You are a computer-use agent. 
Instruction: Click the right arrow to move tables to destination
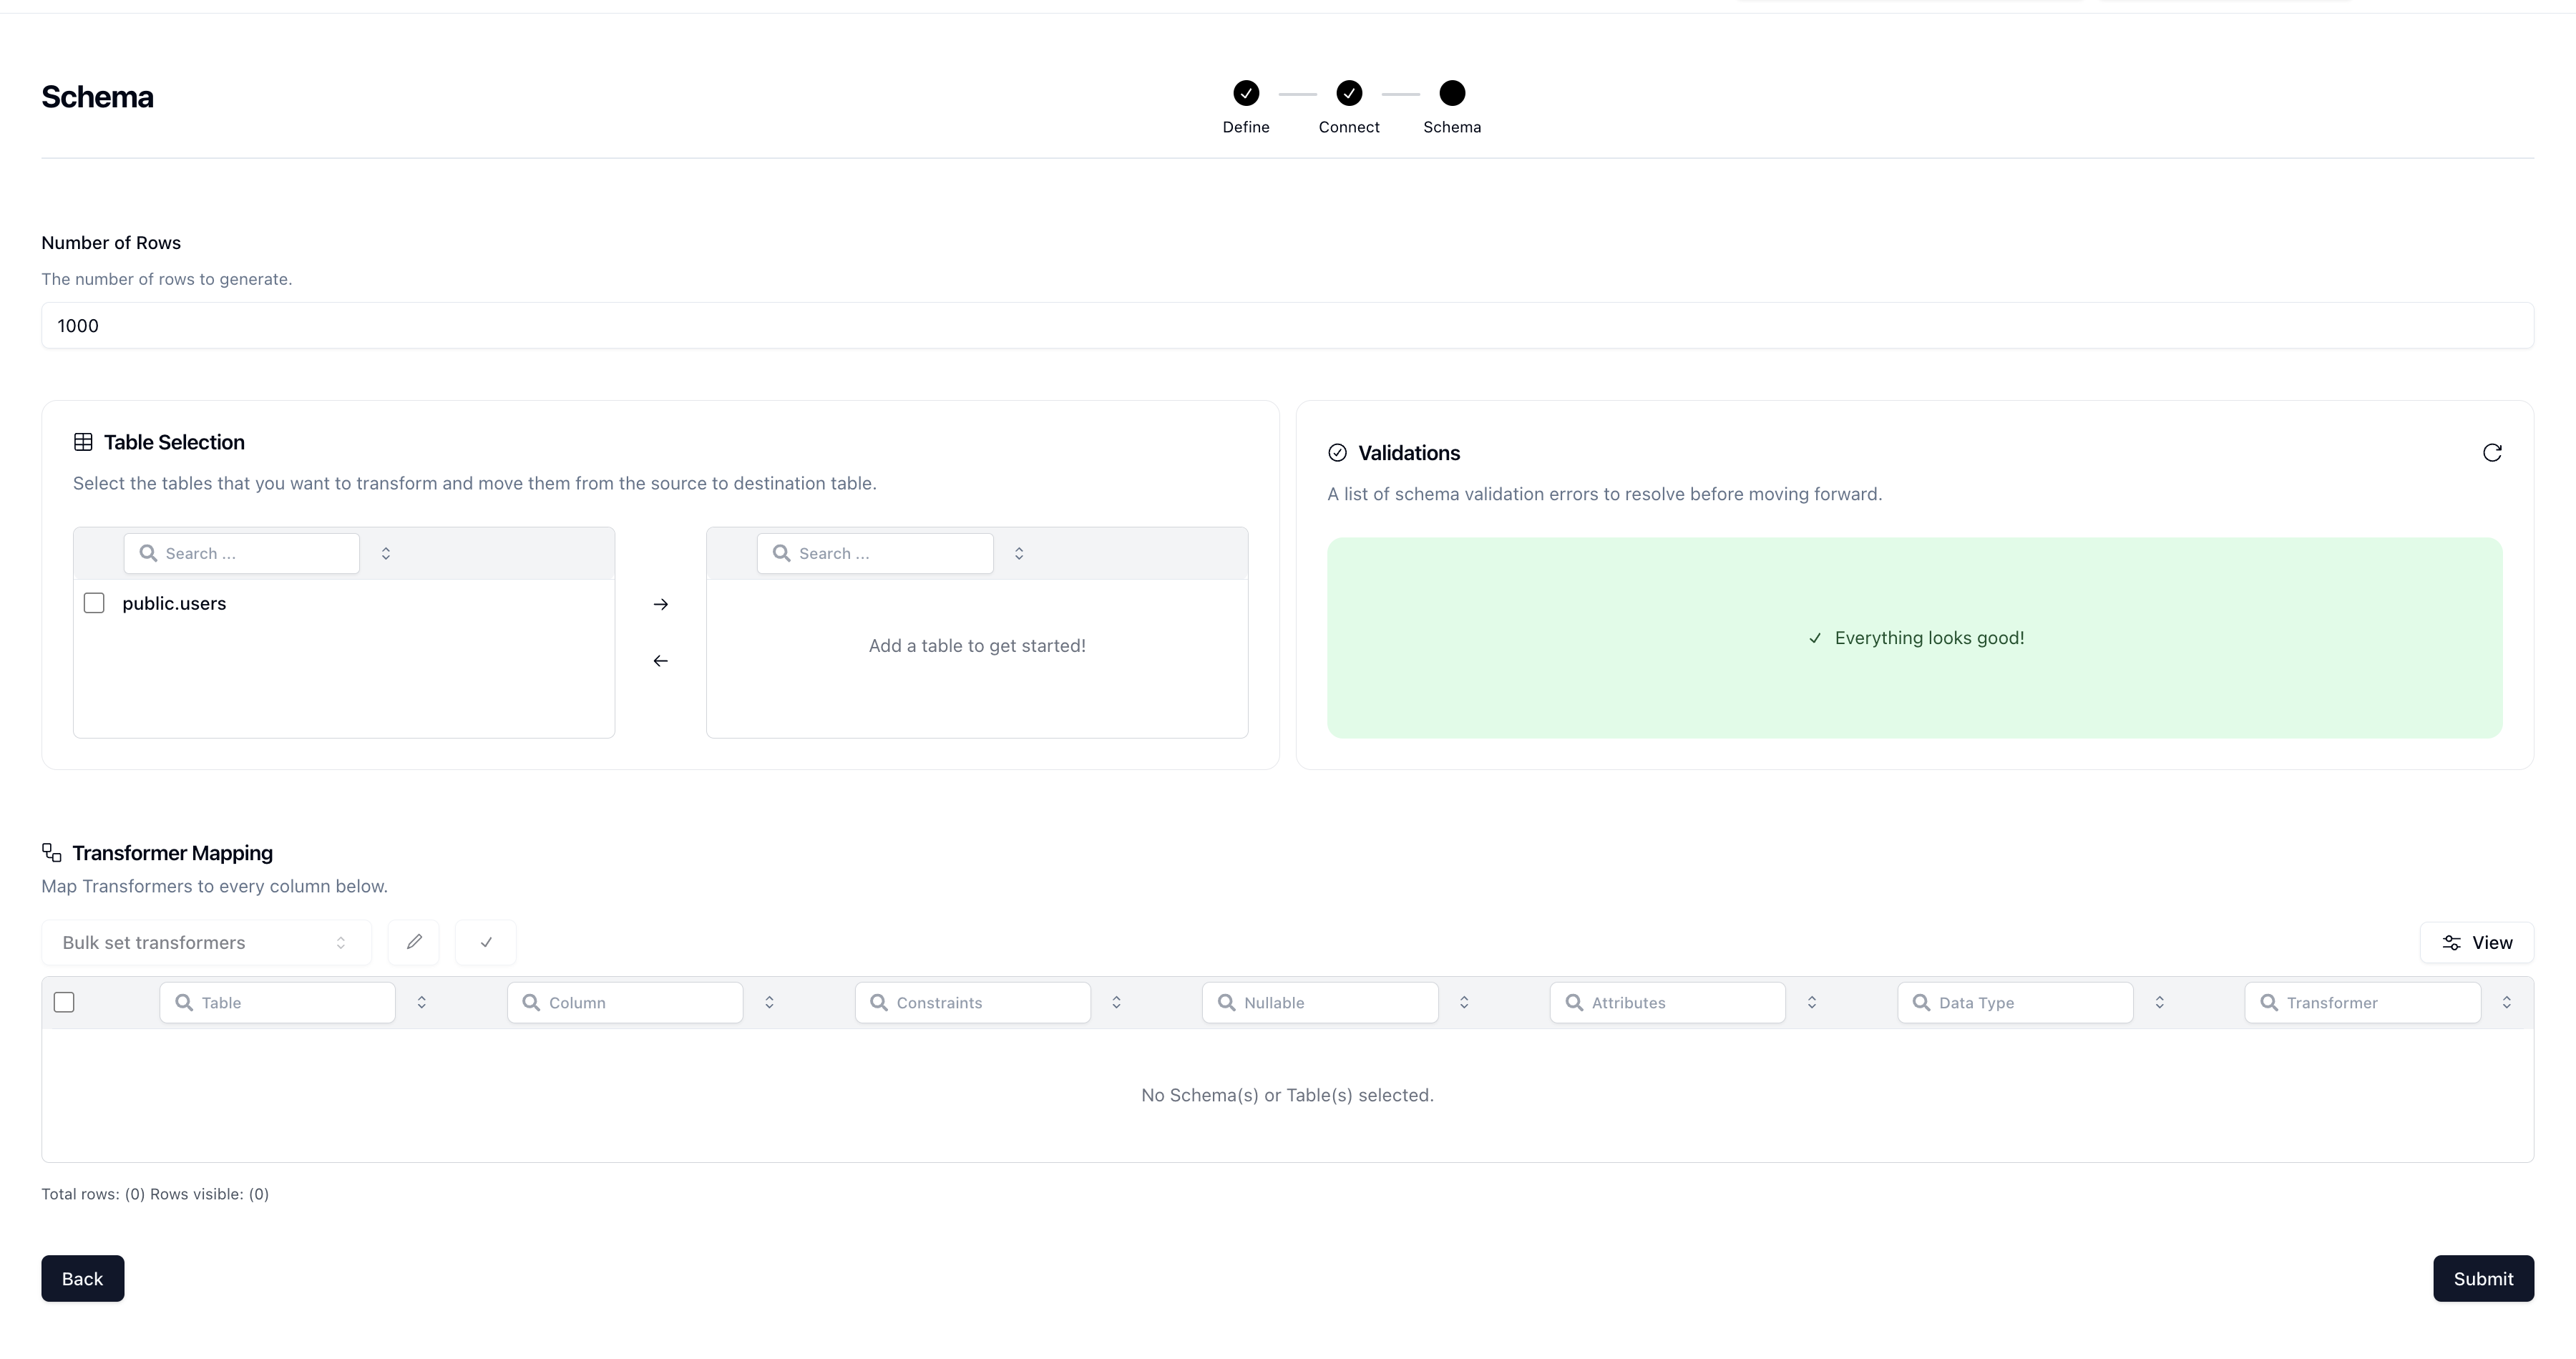[660, 604]
